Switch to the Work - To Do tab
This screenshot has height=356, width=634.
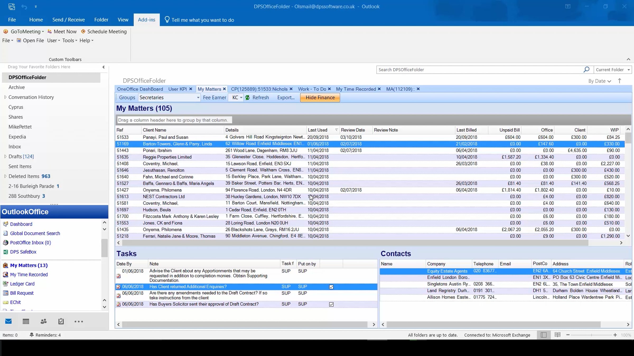point(312,89)
